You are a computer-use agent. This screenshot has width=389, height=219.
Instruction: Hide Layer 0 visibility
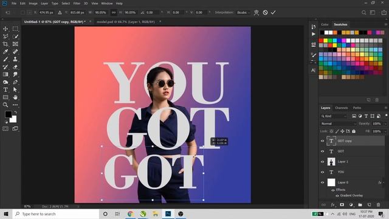tap(323, 182)
